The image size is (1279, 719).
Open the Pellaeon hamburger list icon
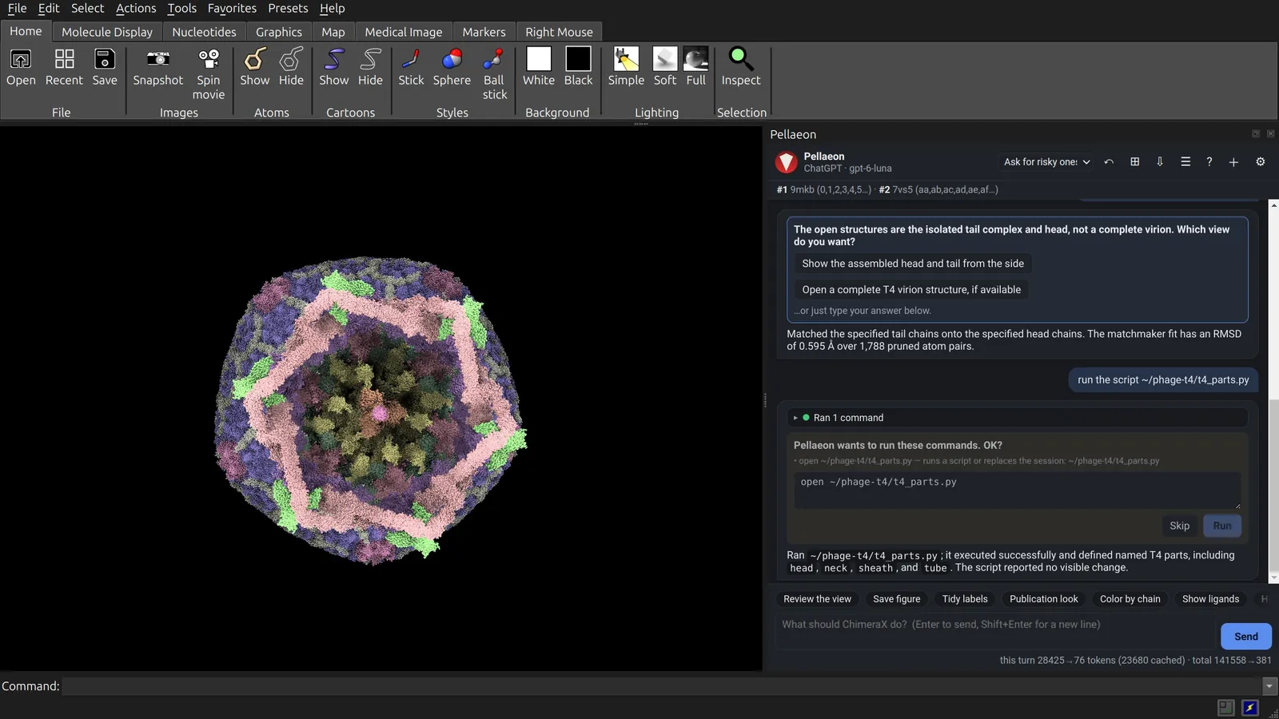pos(1185,162)
